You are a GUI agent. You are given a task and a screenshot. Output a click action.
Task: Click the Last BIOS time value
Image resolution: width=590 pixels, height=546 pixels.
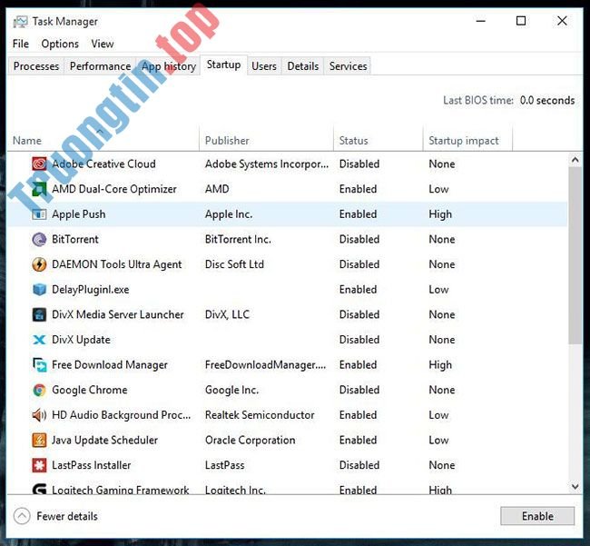point(547,101)
